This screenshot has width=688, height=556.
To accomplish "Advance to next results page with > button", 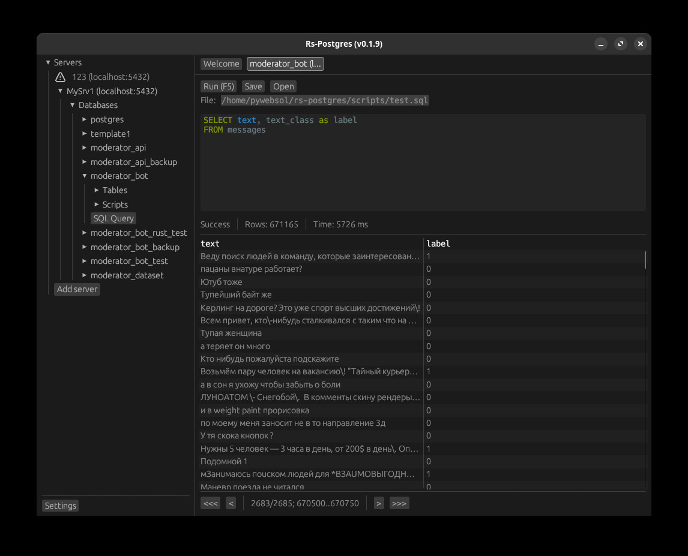I will [379, 503].
